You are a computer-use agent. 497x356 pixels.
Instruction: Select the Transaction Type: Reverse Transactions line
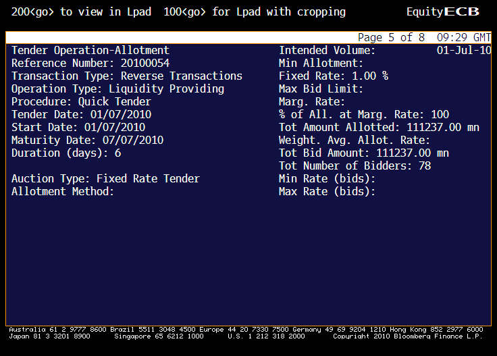pos(127,76)
